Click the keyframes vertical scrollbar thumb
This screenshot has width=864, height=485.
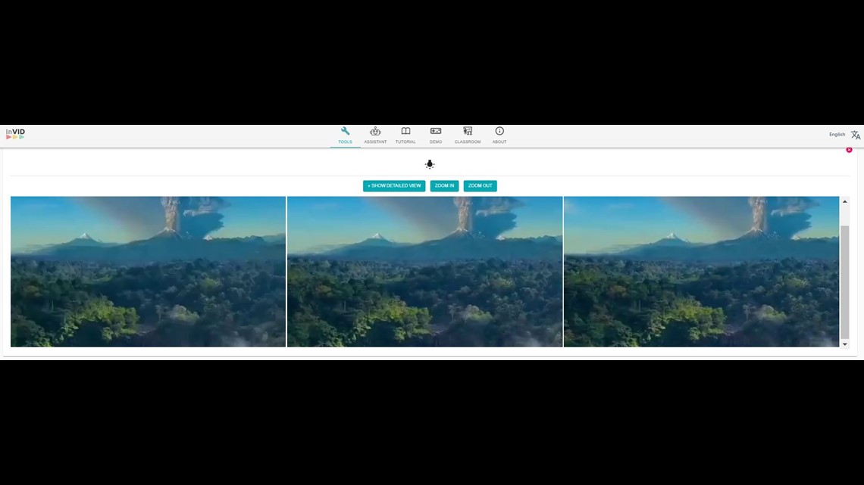(x=845, y=280)
